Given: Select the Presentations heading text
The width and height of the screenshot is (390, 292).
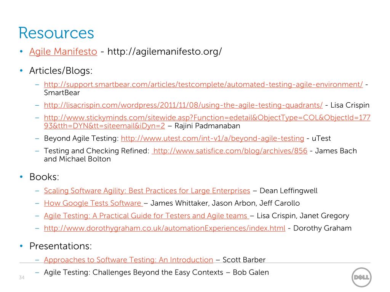Looking at the screenshot, I should [x=61, y=246].
